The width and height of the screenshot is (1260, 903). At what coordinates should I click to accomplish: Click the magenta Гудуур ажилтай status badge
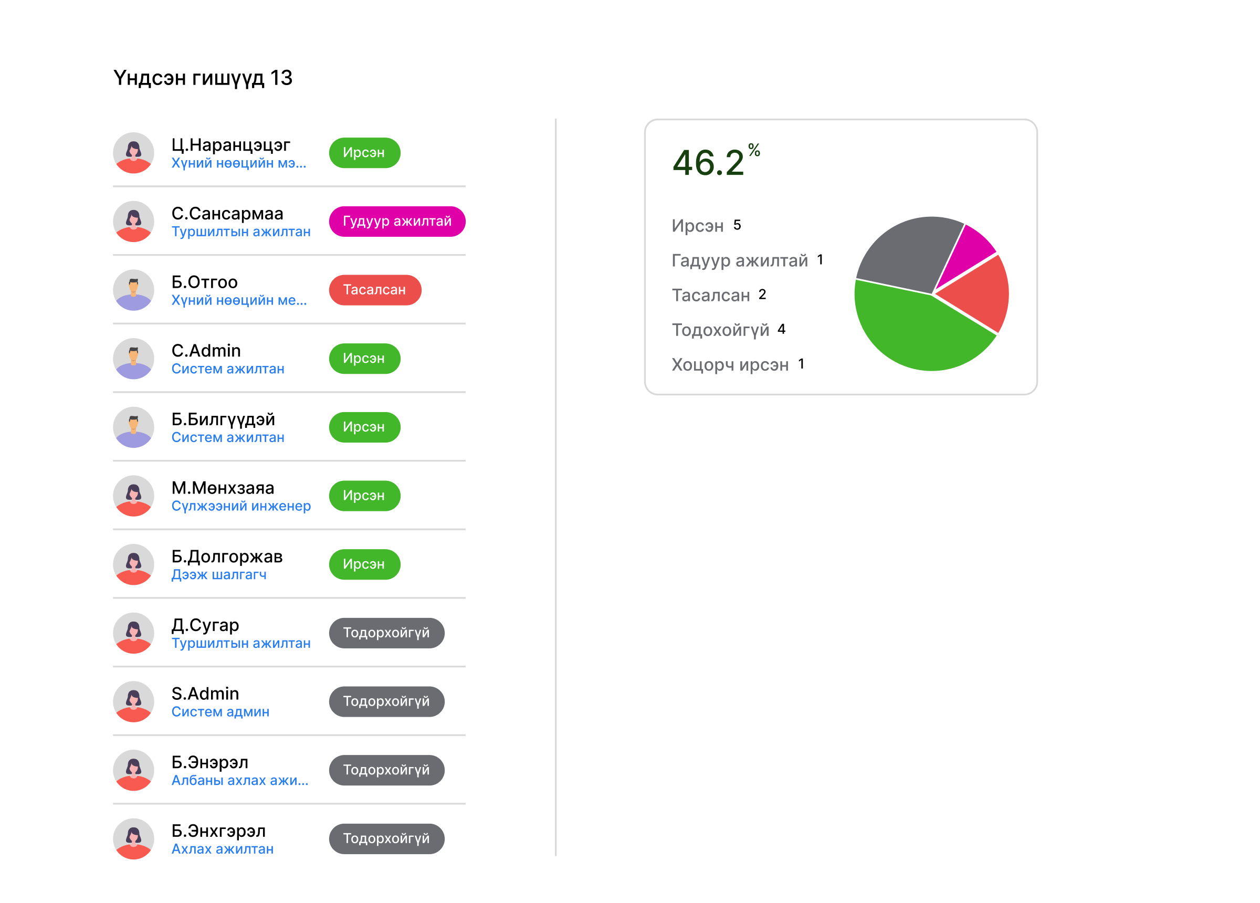coord(397,221)
